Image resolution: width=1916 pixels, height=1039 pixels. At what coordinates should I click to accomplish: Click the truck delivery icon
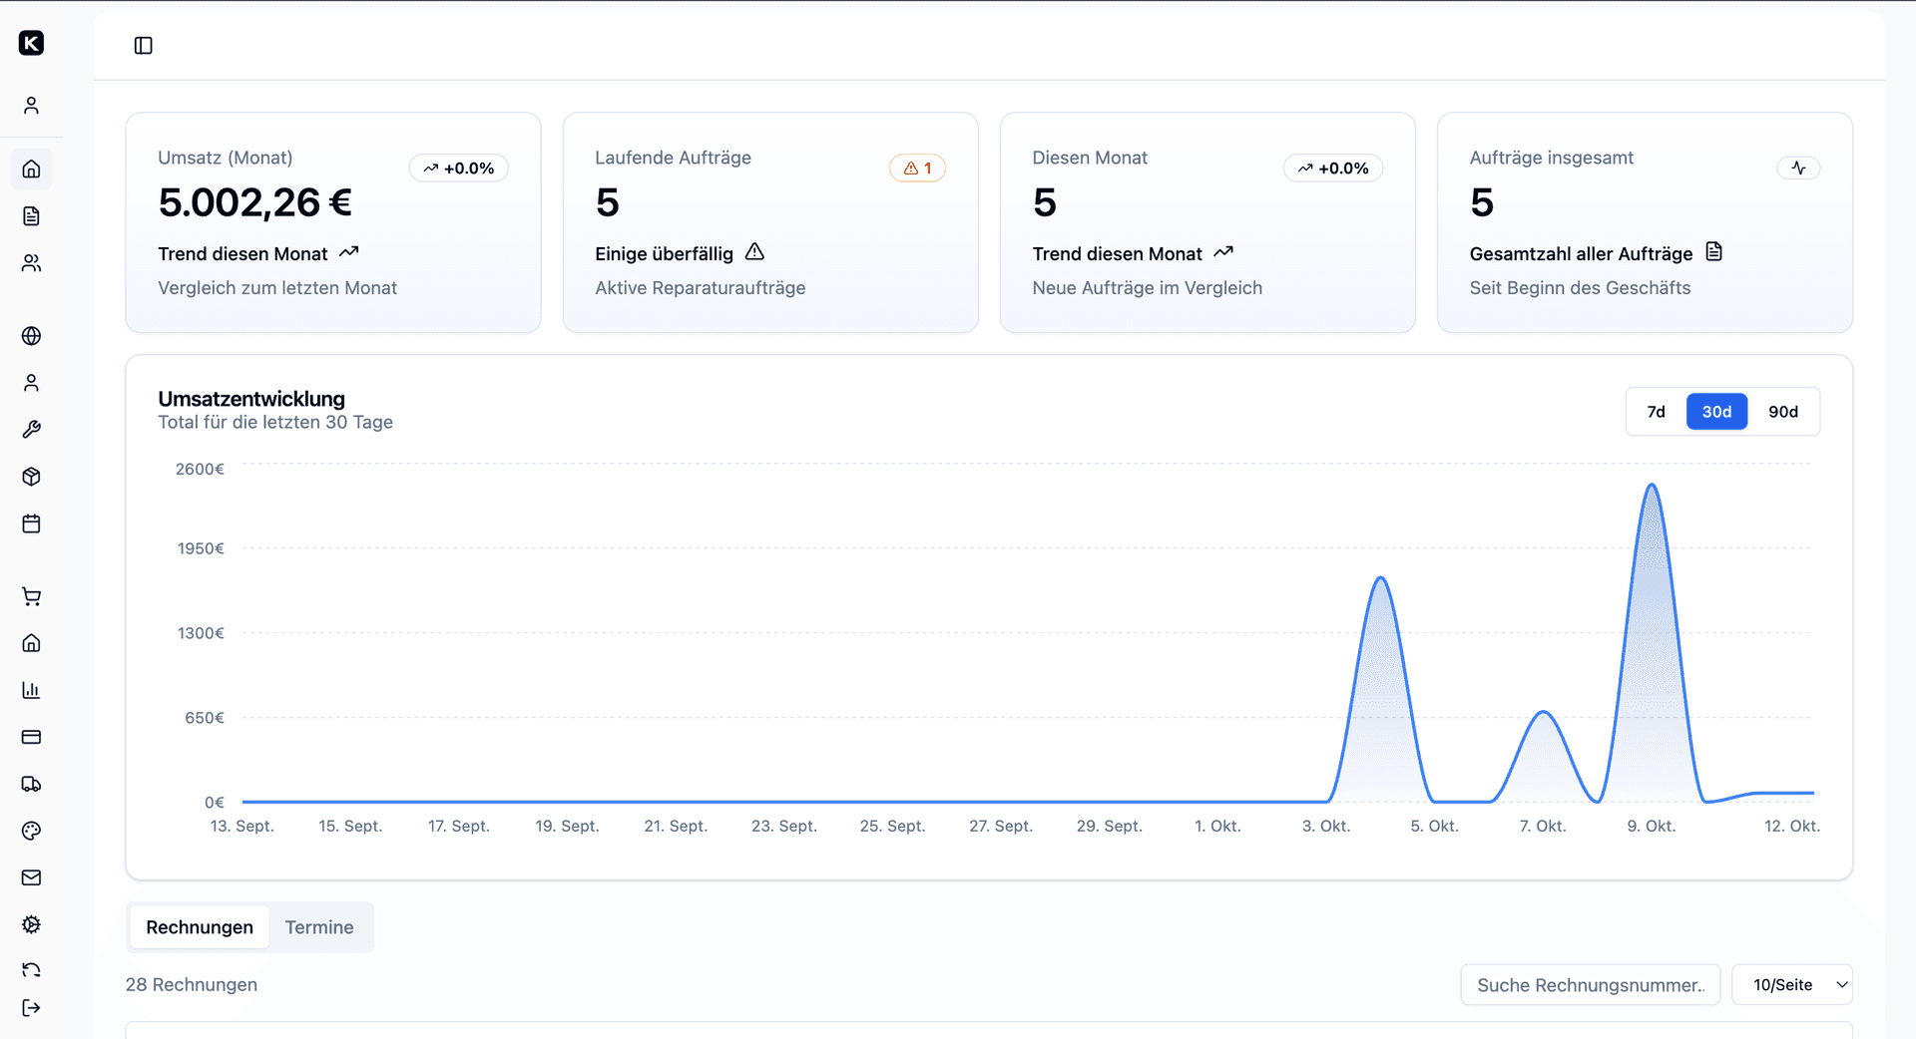click(x=31, y=784)
